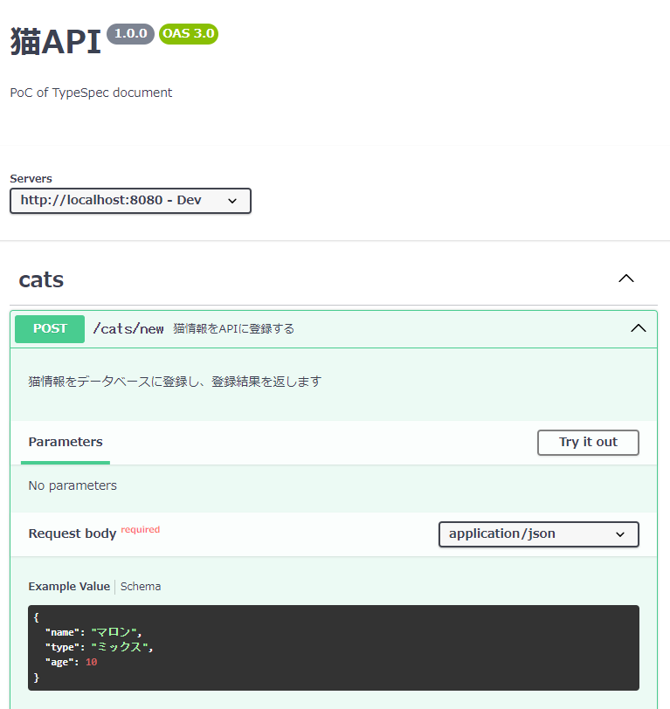Open the Servers dropdown
The image size is (670, 709).
(130, 201)
